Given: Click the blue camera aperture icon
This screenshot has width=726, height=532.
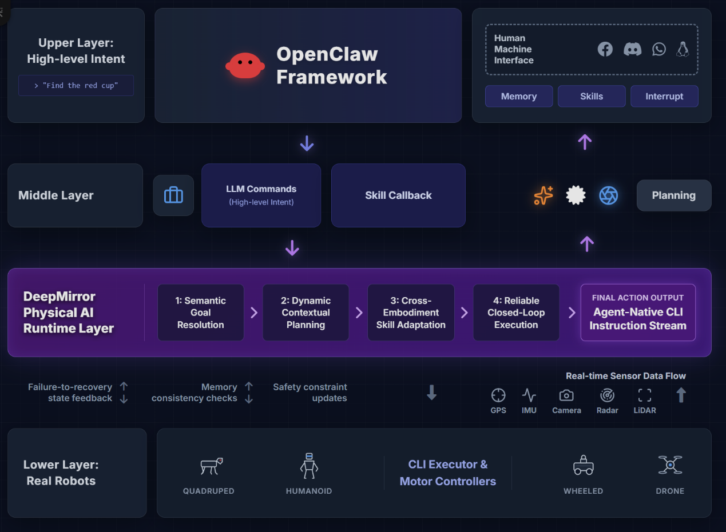Looking at the screenshot, I should coord(608,195).
